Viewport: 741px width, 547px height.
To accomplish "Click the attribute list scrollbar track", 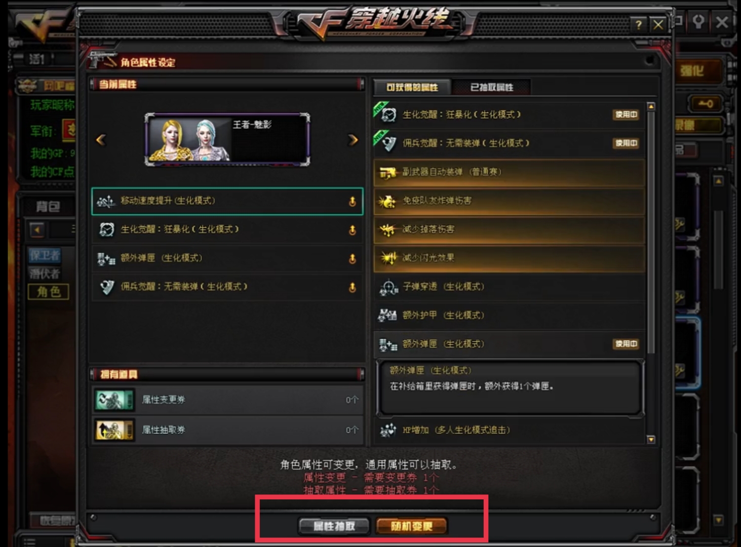I will tap(651, 273).
